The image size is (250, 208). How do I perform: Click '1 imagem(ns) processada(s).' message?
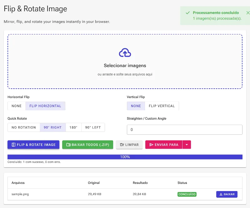tap(217, 18)
